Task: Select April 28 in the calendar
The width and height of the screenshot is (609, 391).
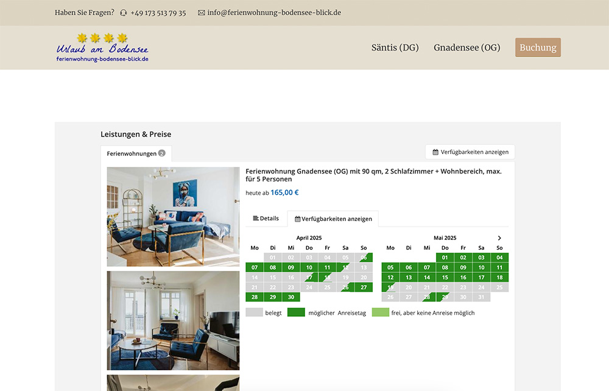Action: pyautogui.click(x=255, y=297)
